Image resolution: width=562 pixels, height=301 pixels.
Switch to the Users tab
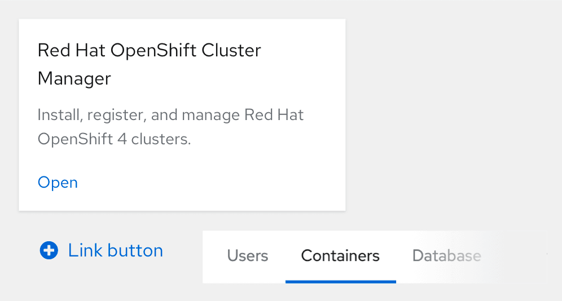pos(247,256)
